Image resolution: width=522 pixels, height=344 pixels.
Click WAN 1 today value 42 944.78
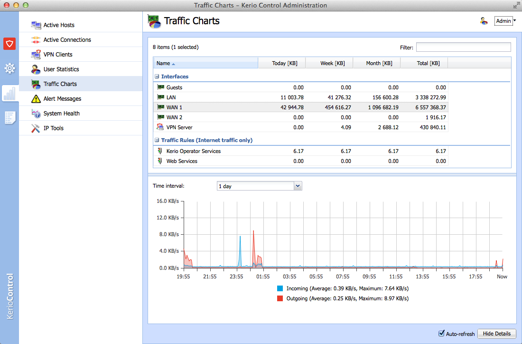292,107
